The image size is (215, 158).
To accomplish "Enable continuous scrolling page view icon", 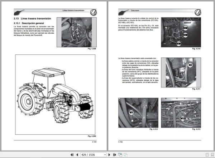I will [x=212, y=155].
